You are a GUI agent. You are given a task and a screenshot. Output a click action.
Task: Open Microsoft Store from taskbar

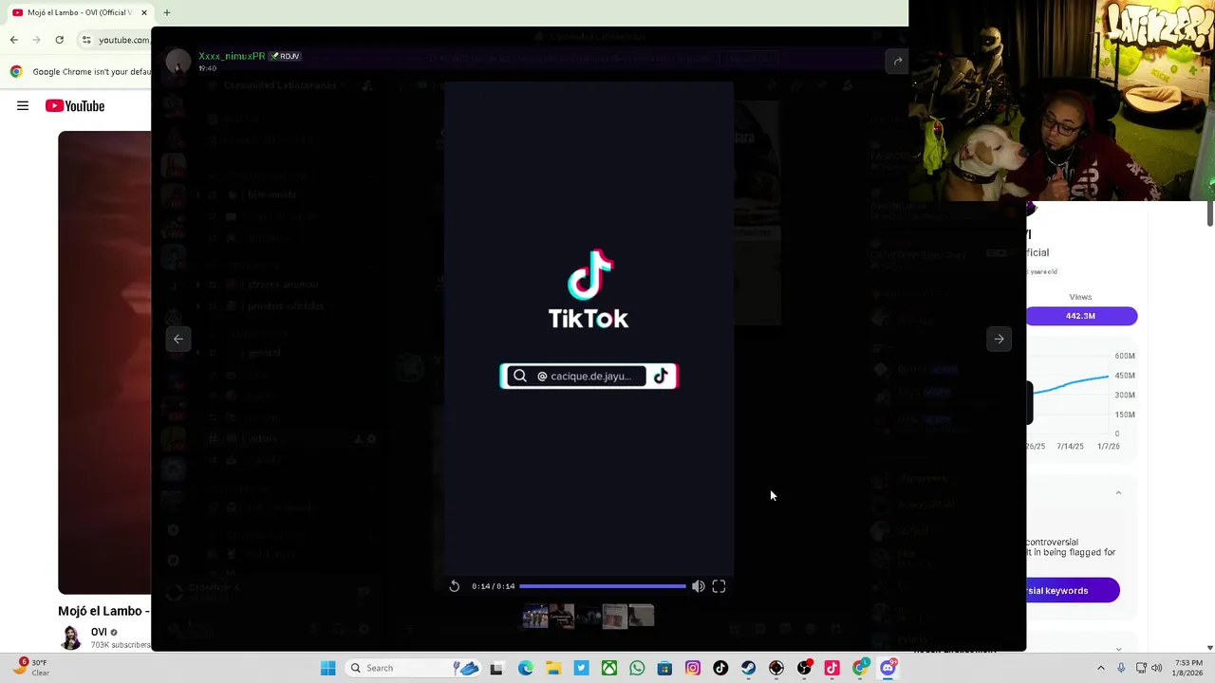coord(664,668)
